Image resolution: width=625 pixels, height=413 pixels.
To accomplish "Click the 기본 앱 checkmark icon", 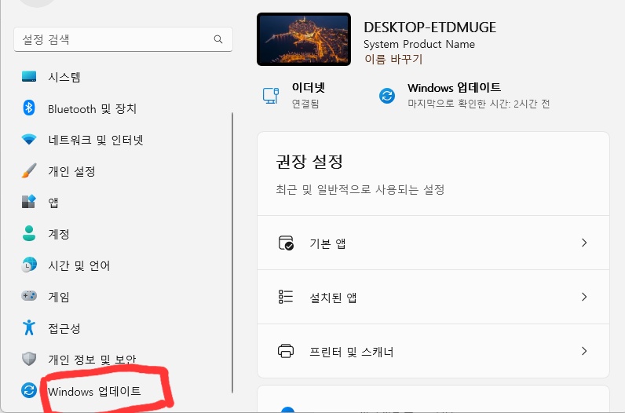I will pos(286,243).
